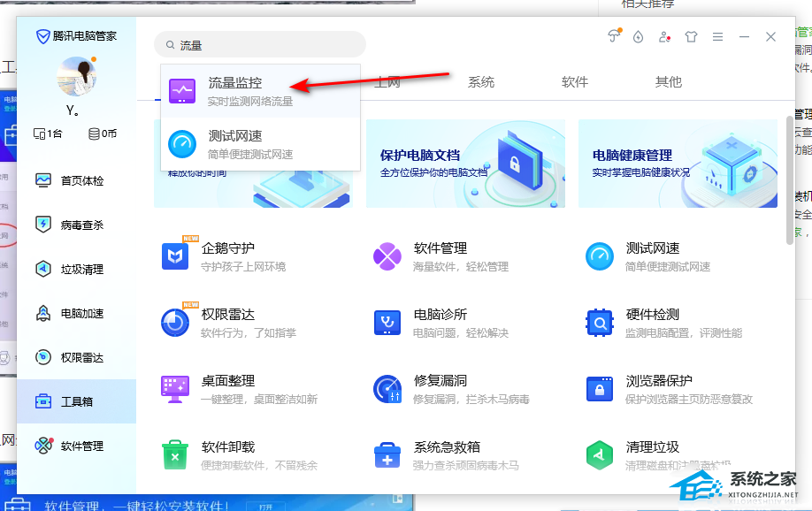Launch the 浏览器保护 tool
812x511 pixels.
[x=669, y=389]
